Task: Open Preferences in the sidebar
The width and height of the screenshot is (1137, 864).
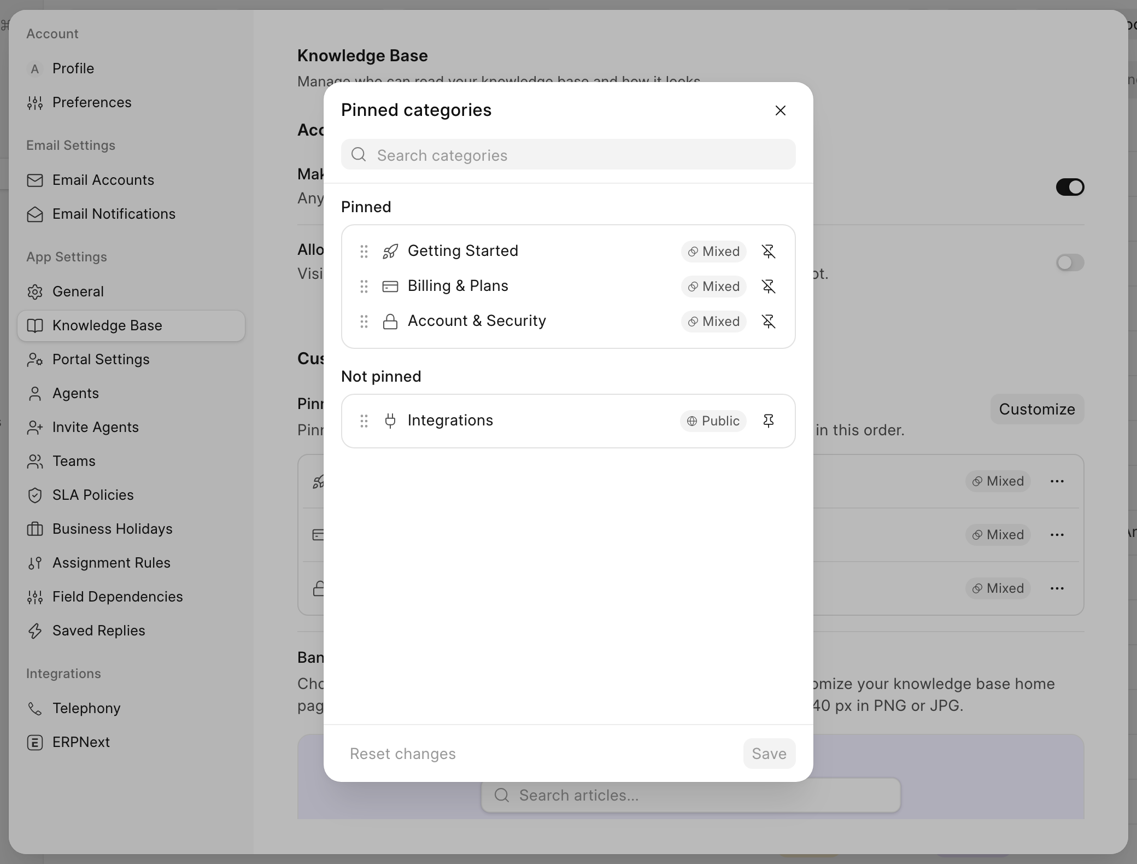Action: click(x=131, y=103)
